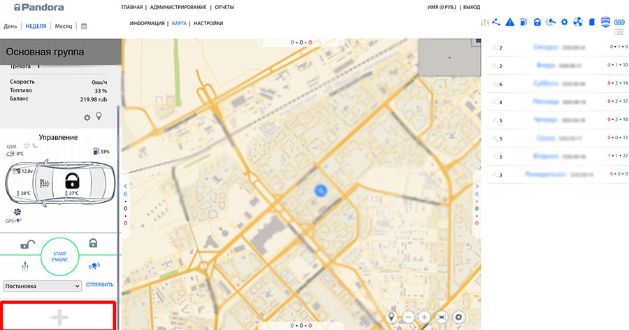This screenshot has height=330, width=629.
Task: Click the Основная группа header
Action: pyautogui.click(x=61, y=52)
